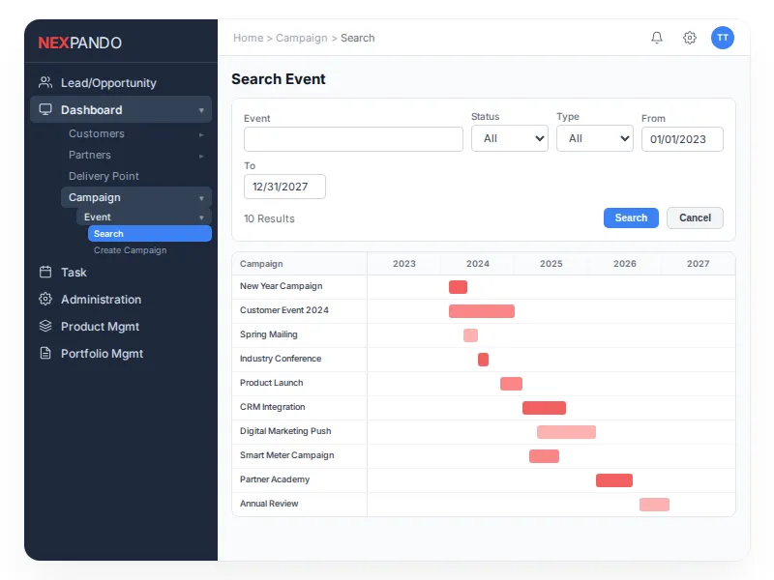
Task: Collapse the Dashboard menu arrow
Action: (201, 110)
